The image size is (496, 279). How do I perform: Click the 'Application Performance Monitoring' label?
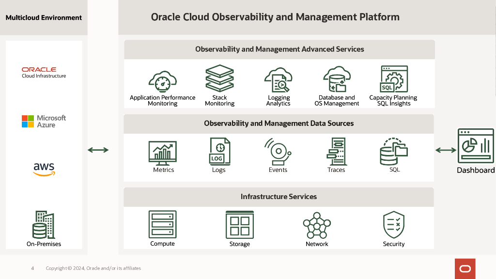(x=163, y=101)
